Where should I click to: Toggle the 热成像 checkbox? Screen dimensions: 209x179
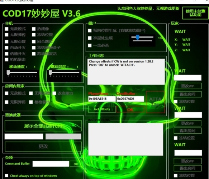point(34,29)
